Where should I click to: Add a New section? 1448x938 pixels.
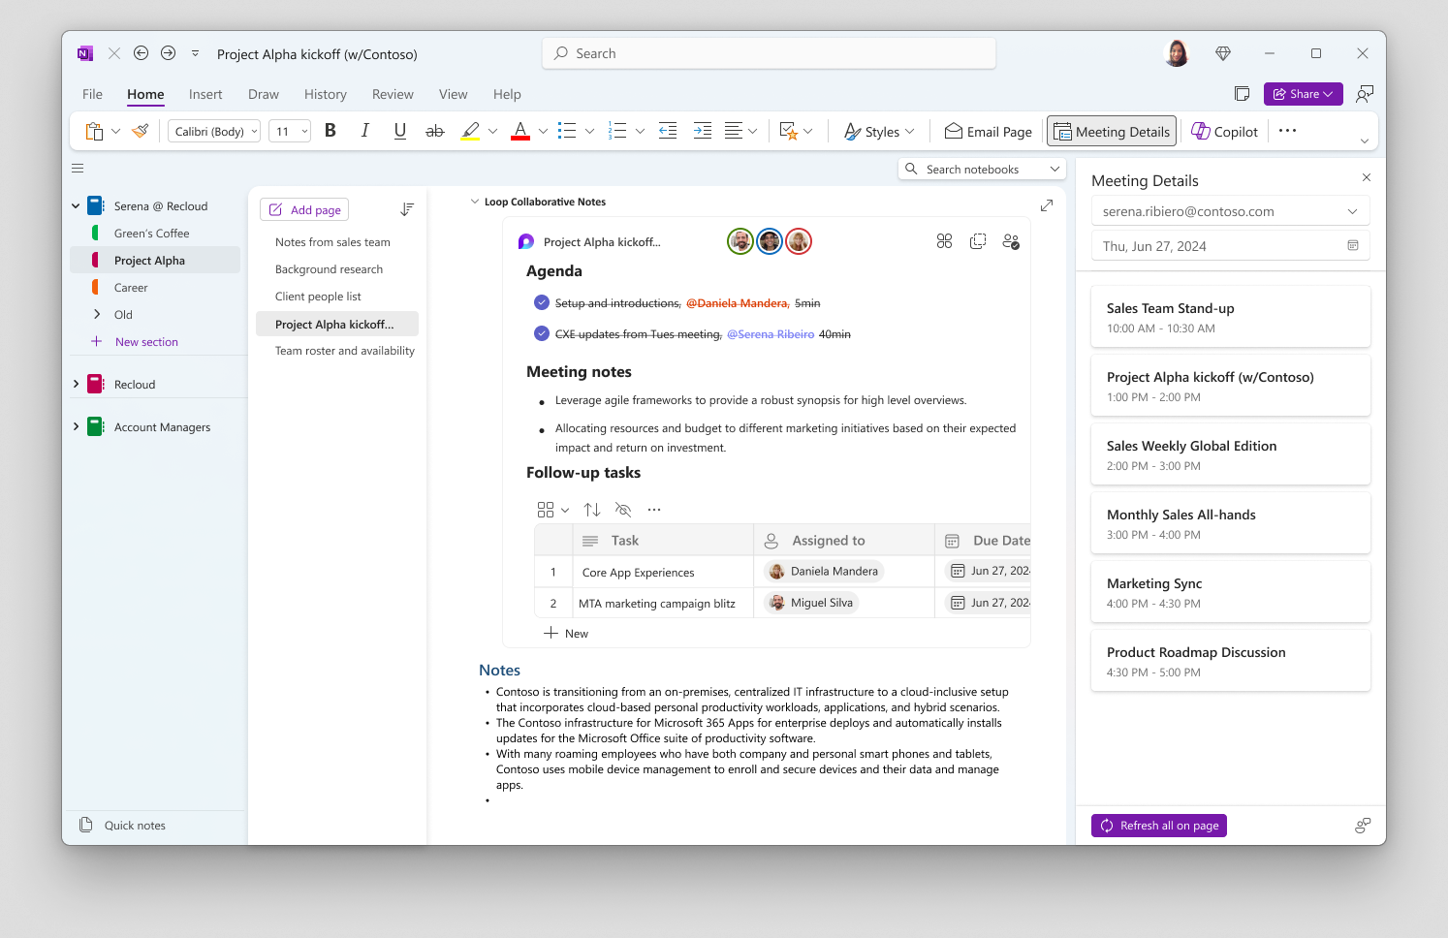[136, 342]
